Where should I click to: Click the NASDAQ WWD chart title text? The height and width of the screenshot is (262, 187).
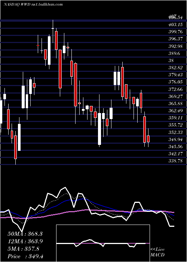tap(33, 4)
